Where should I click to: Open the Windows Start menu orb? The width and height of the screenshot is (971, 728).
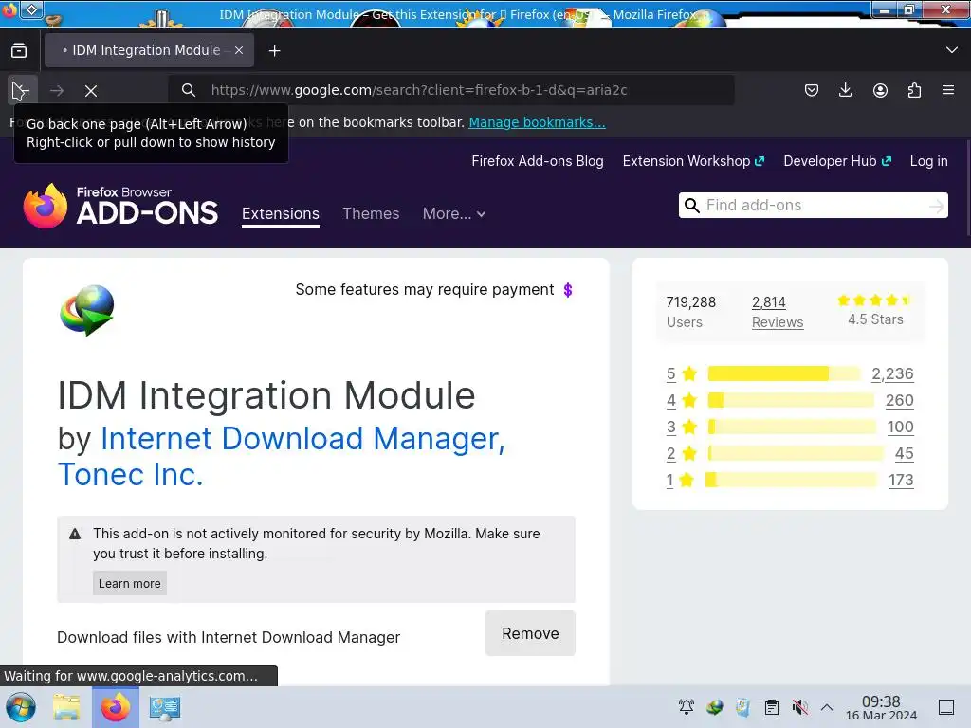[x=21, y=707]
